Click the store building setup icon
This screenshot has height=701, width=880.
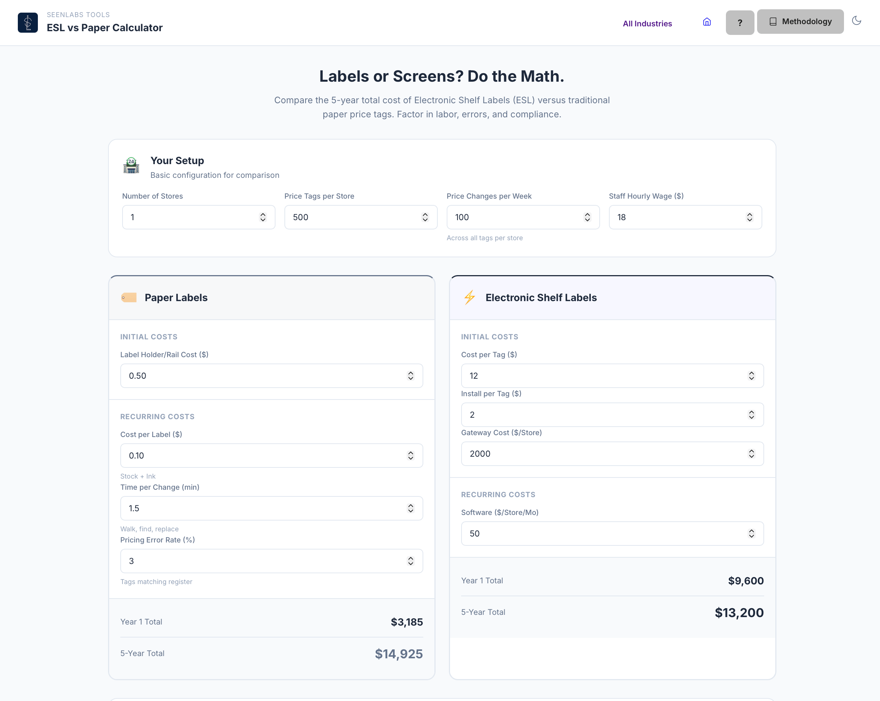click(x=131, y=166)
